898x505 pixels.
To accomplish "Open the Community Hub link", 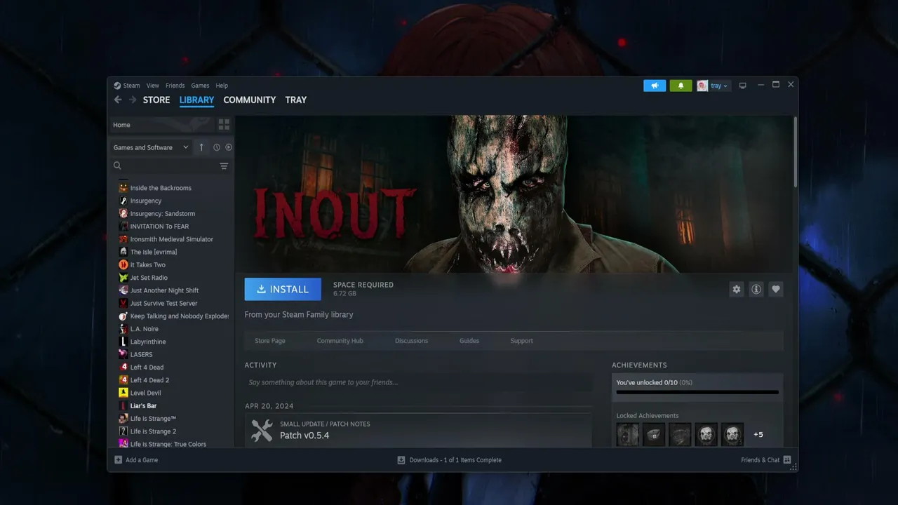I will [340, 341].
